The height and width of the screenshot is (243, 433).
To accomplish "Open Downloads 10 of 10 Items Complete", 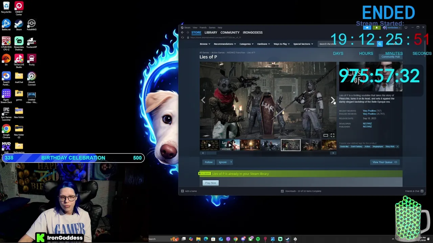I will [x=301, y=191].
